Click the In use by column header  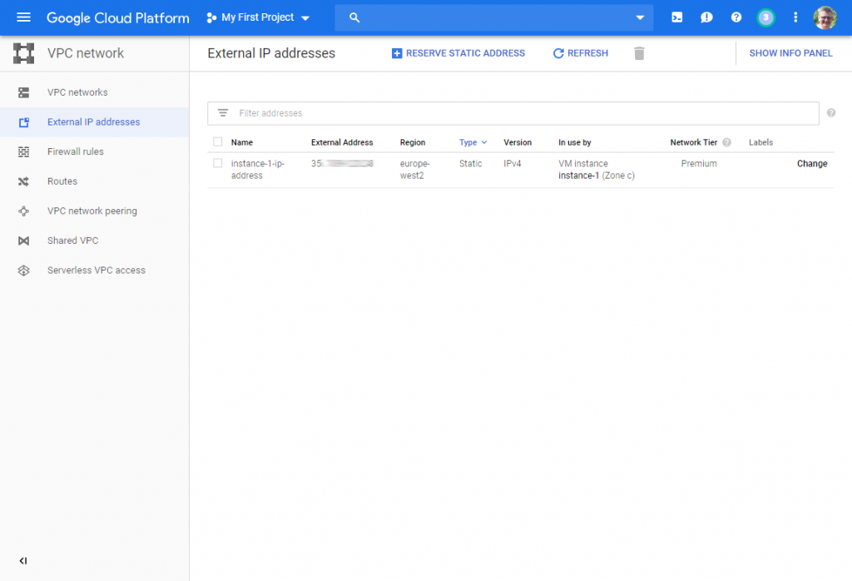click(x=574, y=142)
